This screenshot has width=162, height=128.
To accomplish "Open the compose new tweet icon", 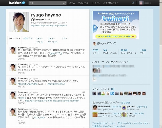I will 133,3.
